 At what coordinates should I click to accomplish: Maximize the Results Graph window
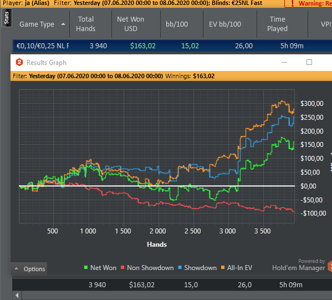pos(309,62)
